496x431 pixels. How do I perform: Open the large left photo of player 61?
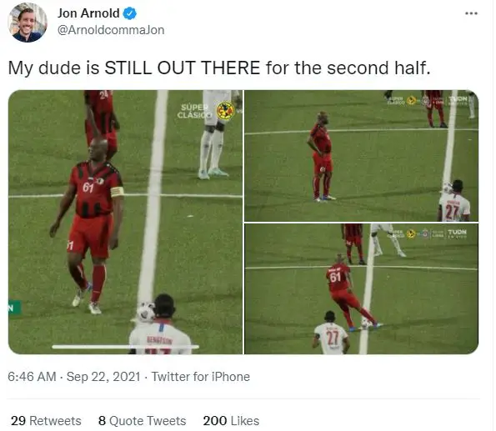(x=125, y=222)
